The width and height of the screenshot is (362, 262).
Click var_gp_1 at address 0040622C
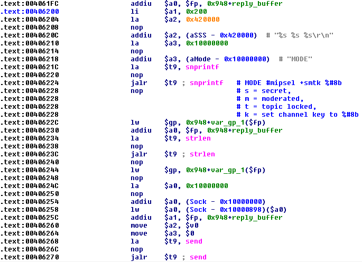coord(227,123)
